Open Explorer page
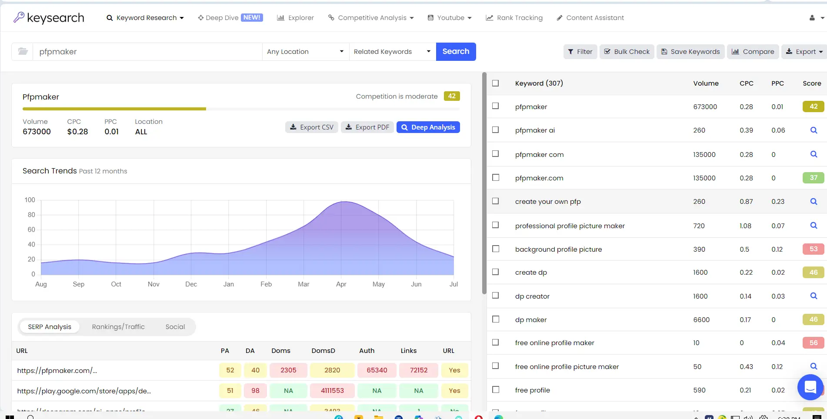Viewport: 827px width, 419px height. tap(295, 18)
